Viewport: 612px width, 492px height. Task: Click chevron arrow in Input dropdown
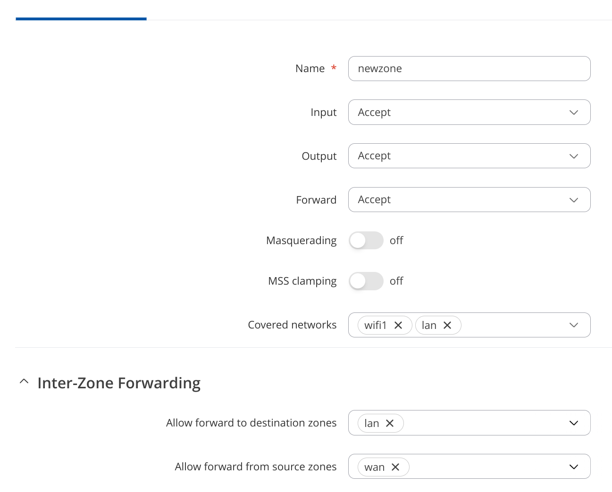(x=574, y=112)
